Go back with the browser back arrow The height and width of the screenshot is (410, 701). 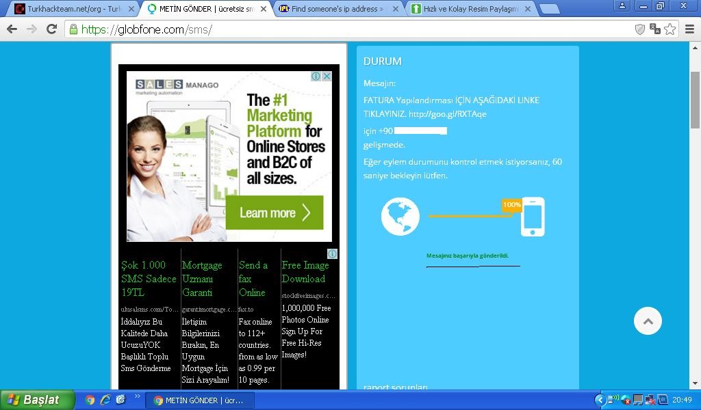click(12, 29)
